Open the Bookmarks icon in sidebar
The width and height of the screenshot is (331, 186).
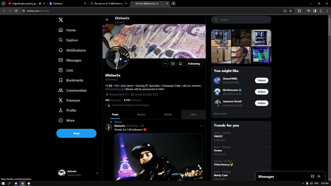click(61, 80)
